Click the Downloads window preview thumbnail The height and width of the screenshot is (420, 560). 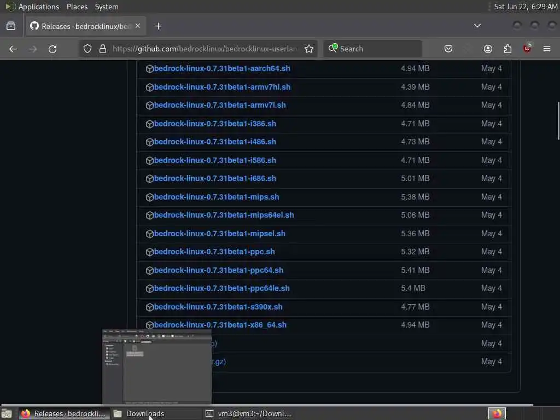pos(157,367)
